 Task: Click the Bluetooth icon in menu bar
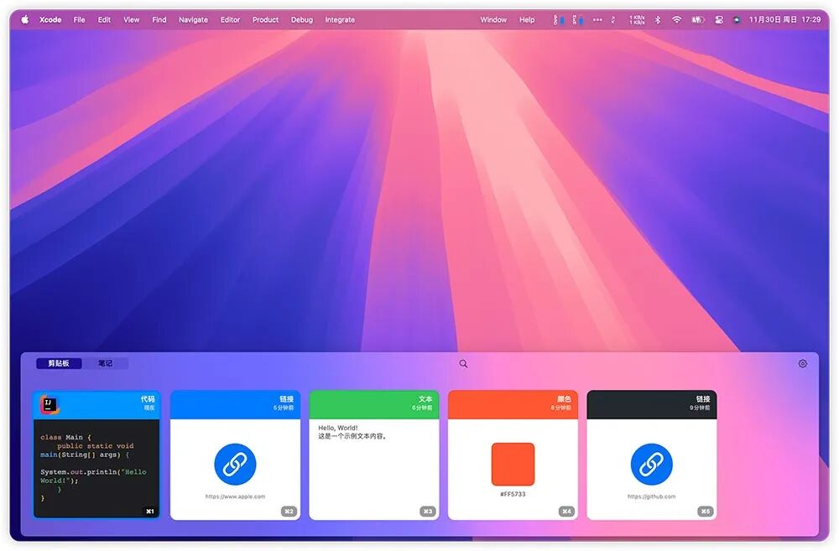(x=658, y=19)
